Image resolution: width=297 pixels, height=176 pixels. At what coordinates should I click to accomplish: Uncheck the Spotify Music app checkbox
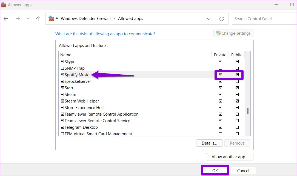click(62, 75)
